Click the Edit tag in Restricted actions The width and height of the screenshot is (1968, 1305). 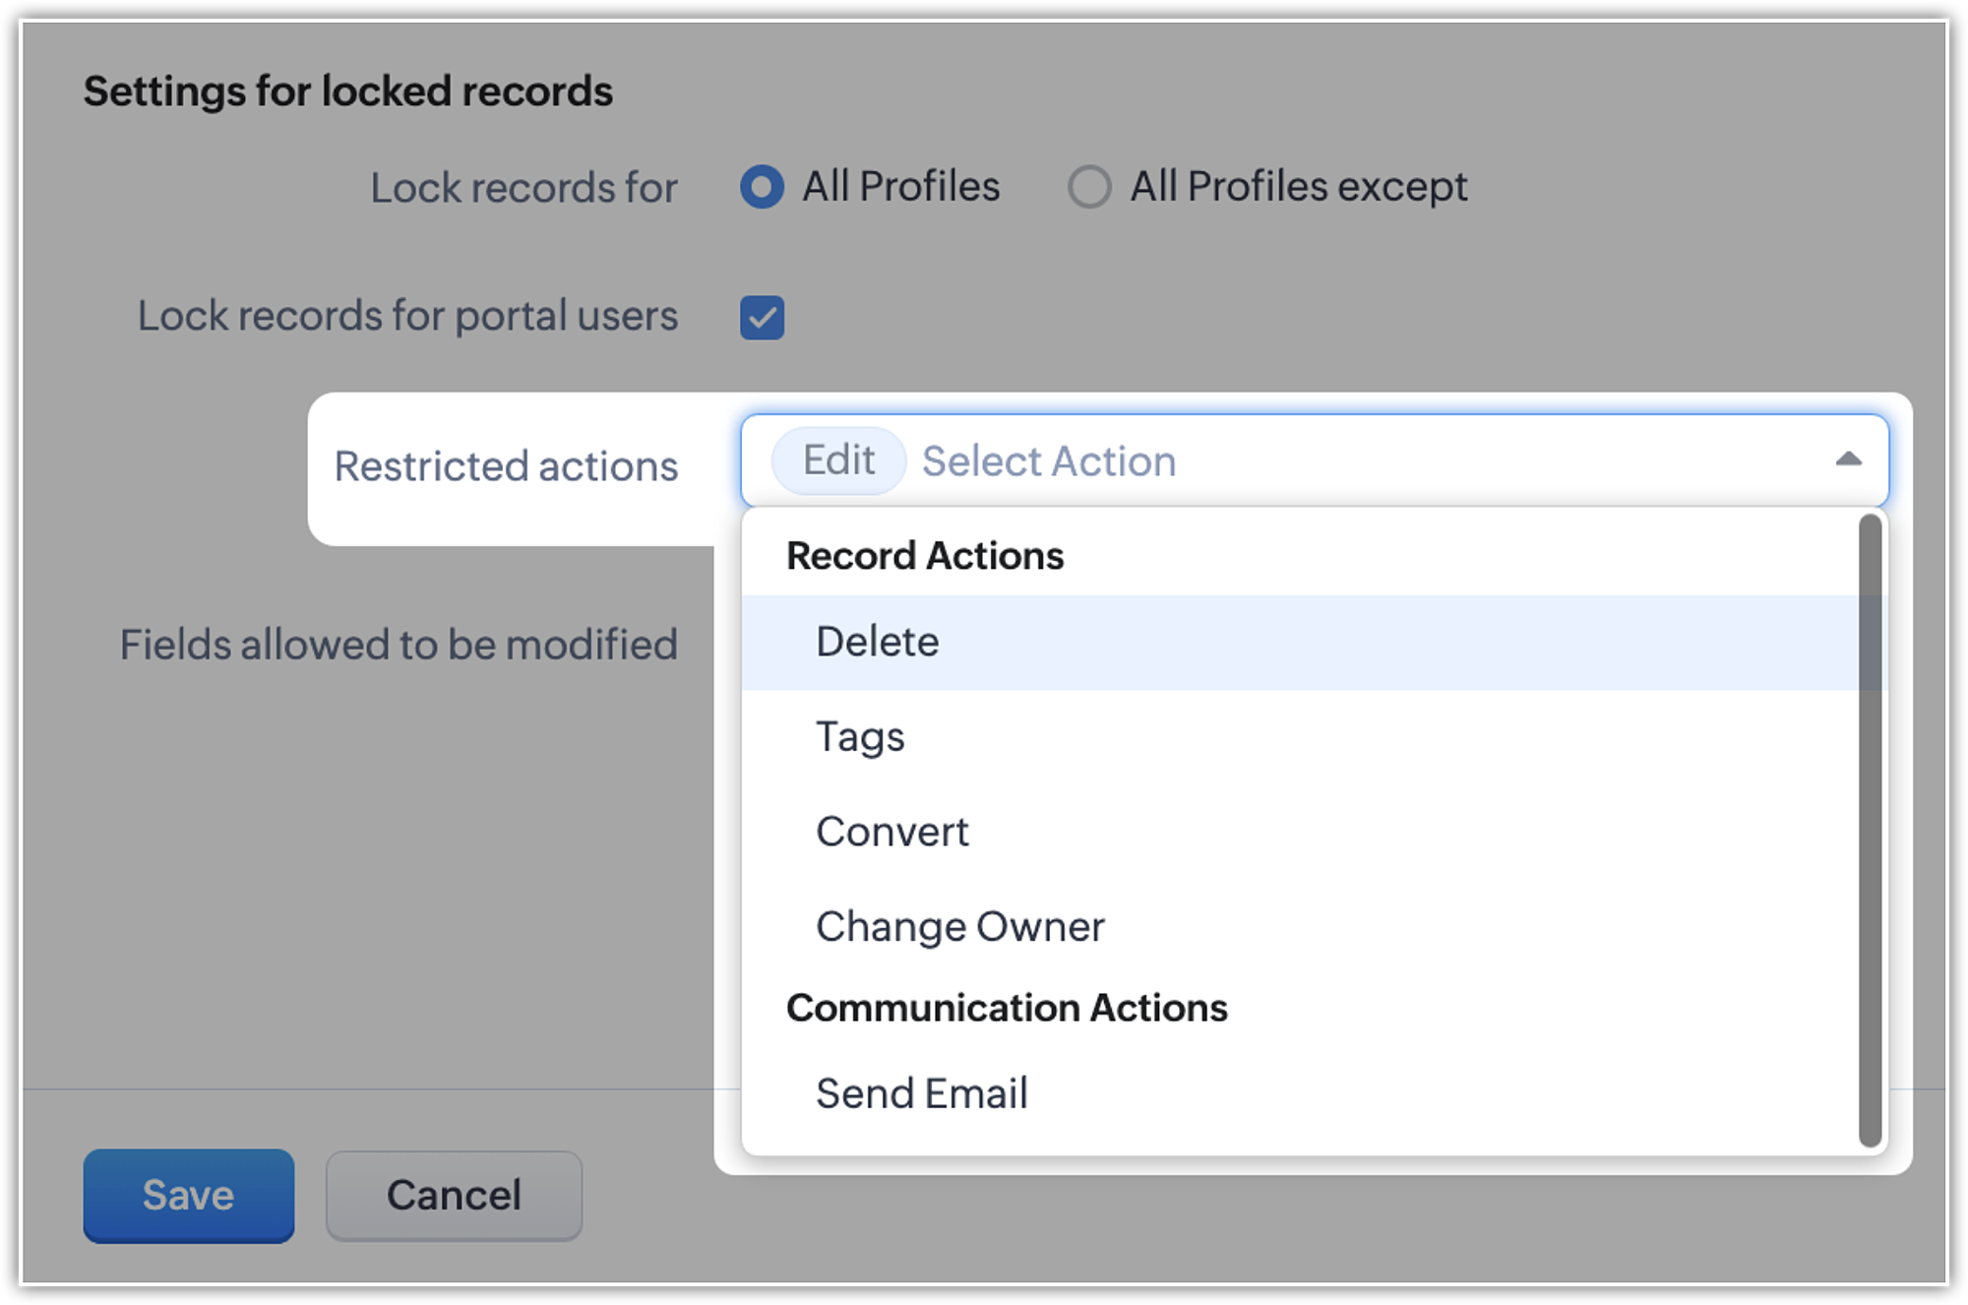click(838, 461)
